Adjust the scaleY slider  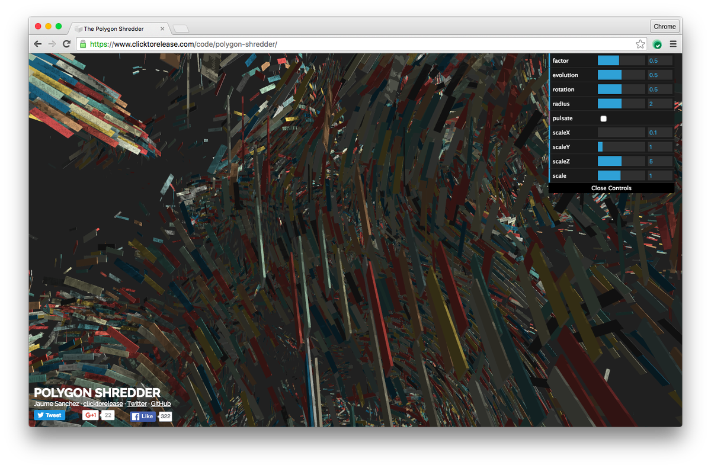click(x=621, y=147)
